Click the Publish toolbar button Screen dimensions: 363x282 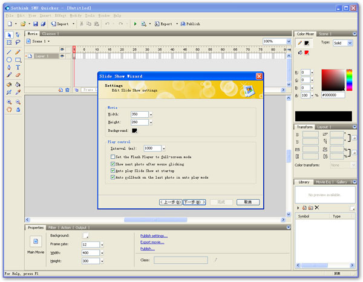click(x=191, y=24)
